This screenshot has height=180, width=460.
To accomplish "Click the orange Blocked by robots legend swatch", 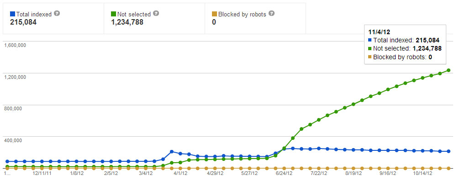I will tap(214, 14).
